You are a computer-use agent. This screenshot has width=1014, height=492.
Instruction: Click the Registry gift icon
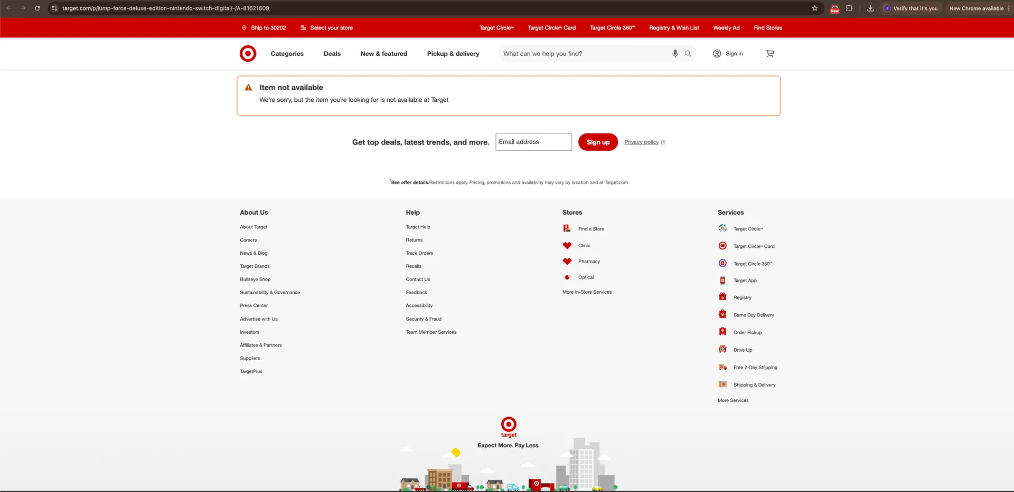pyautogui.click(x=722, y=297)
